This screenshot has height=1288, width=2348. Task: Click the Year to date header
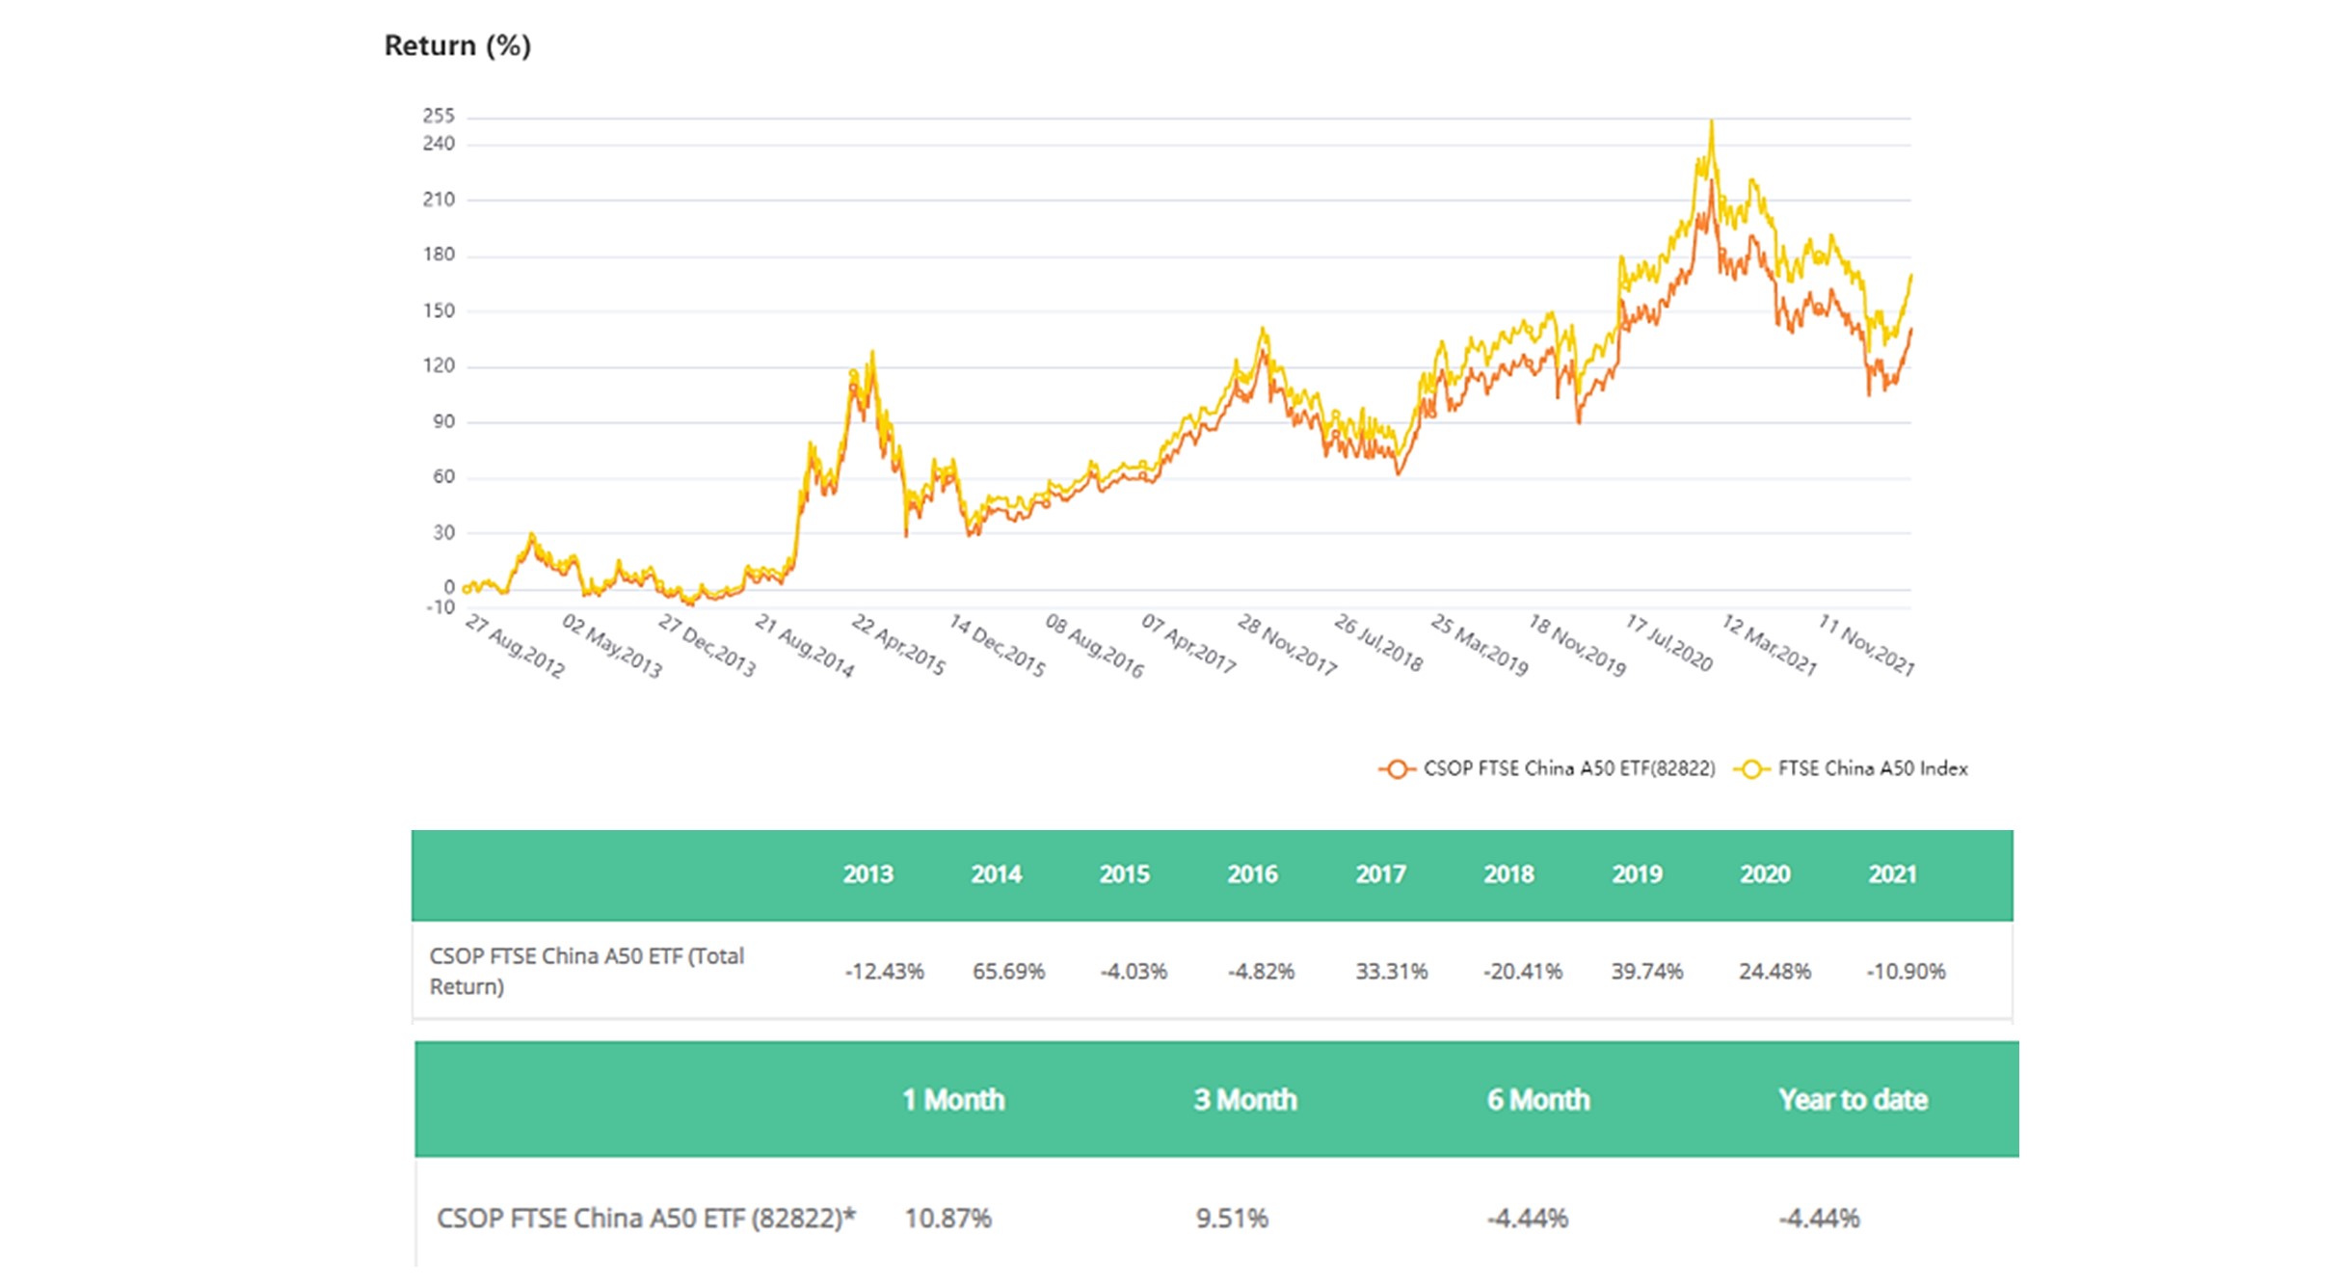click(1853, 1100)
